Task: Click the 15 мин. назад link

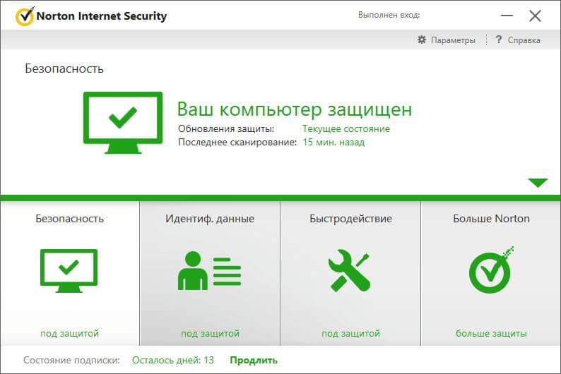Action: click(333, 142)
